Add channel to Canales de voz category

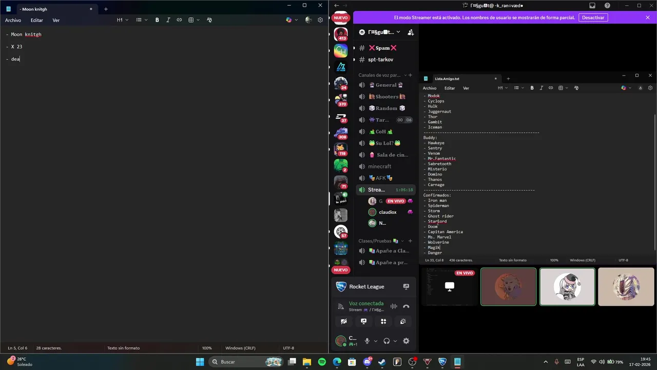pos(410,75)
